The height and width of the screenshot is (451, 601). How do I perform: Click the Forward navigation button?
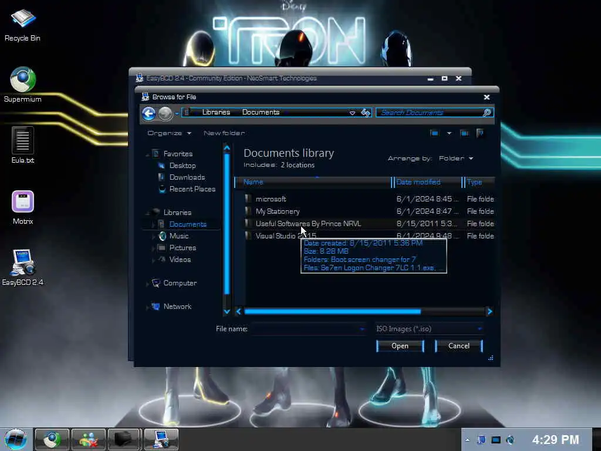[x=165, y=113]
